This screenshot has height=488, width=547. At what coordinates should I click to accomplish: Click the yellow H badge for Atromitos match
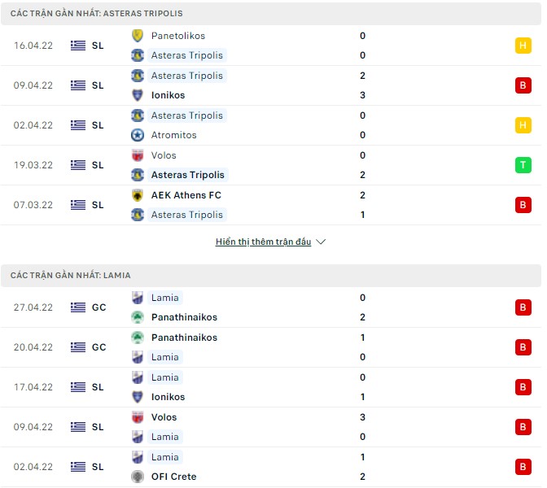[523, 125]
